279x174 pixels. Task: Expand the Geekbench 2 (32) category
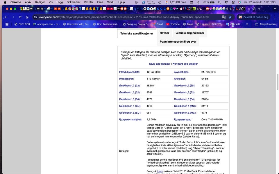click(130, 86)
